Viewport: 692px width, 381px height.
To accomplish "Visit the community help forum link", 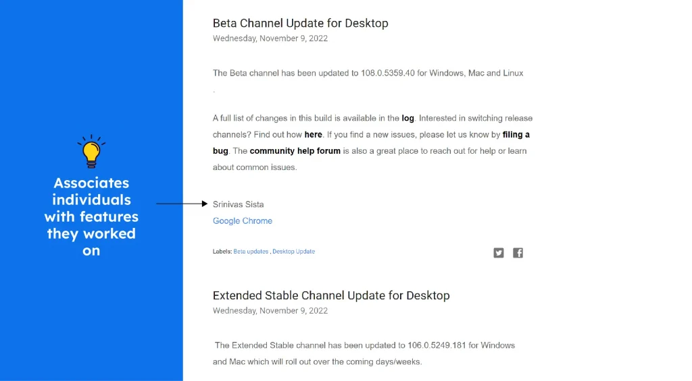I will pos(295,151).
